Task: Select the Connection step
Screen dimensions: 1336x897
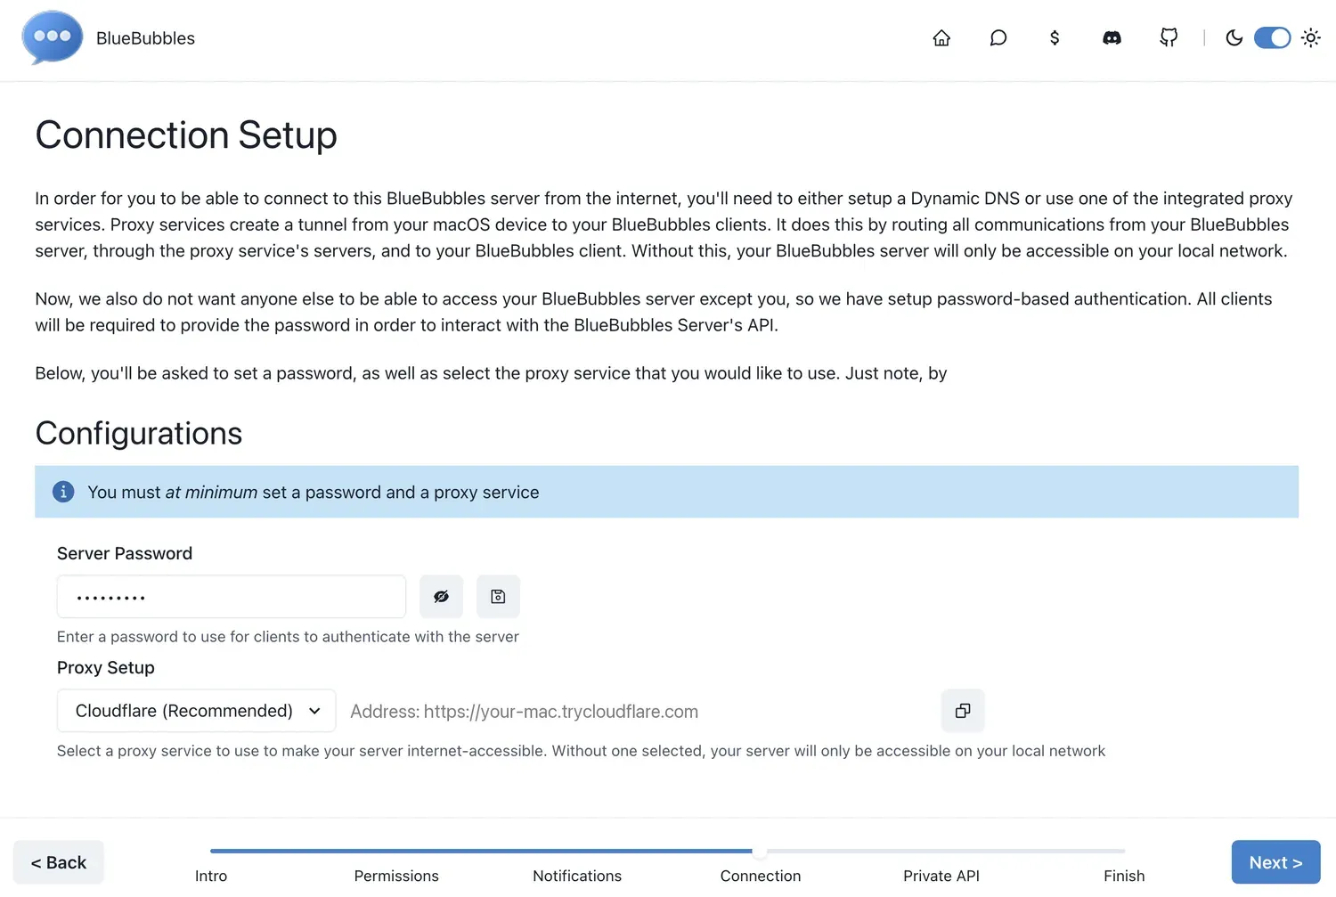Action: pos(761,876)
